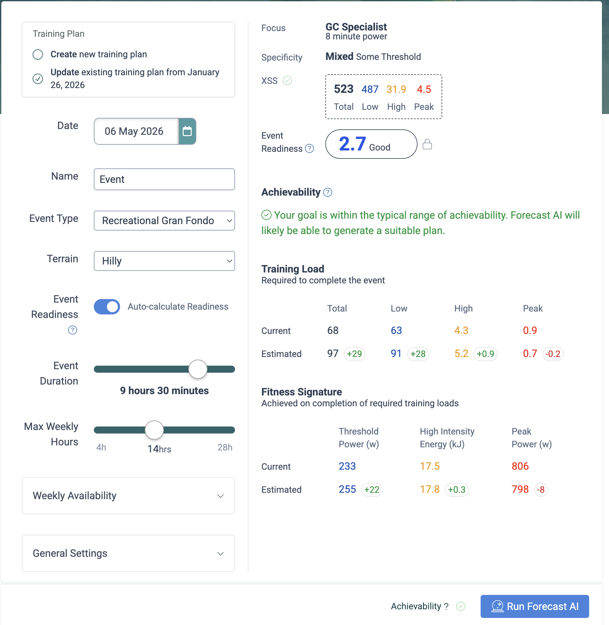Viewport: 609px width, 625px height.
Task: Click help icon under left Event Readiness label
Action: [x=73, y=330]
